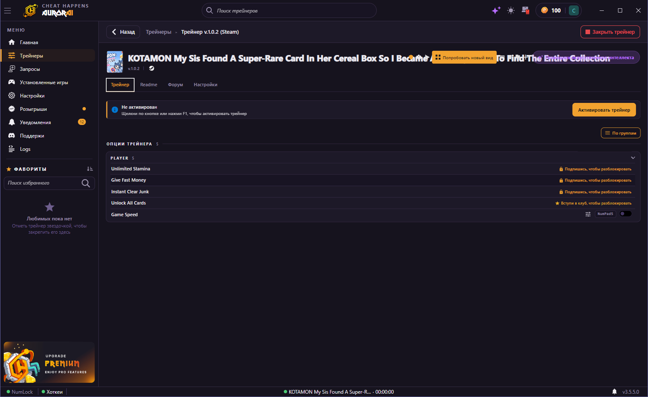Open Настройки in the sidebar menu
Viewport: 648px width, 397px height.
[49, 96]
